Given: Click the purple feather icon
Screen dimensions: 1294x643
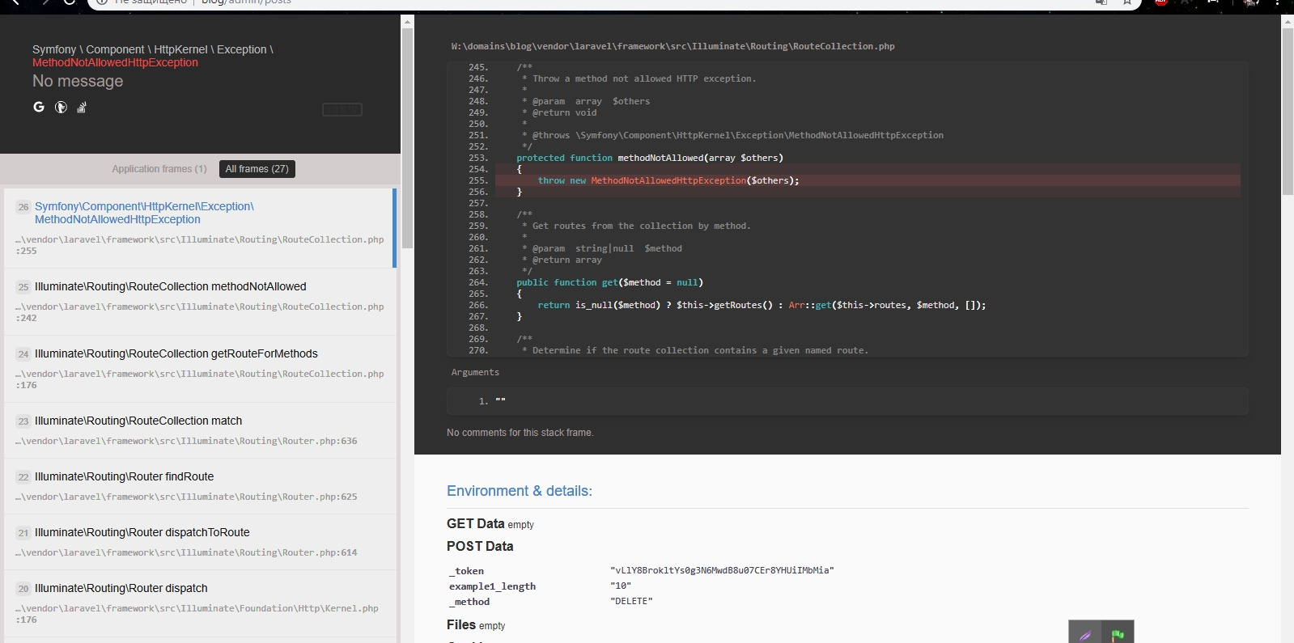Looking at the screenshot, I should pos(1085,635).
